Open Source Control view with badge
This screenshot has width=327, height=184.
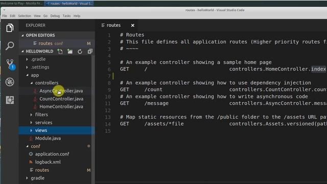click(x=10, y=64)
